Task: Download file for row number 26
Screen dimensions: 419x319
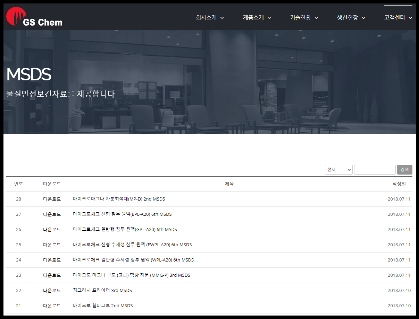Action: point(52,230)
